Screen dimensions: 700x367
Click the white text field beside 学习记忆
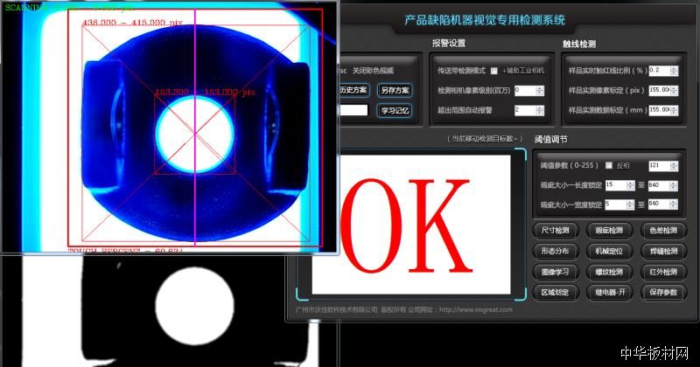[x=353, y=110]
